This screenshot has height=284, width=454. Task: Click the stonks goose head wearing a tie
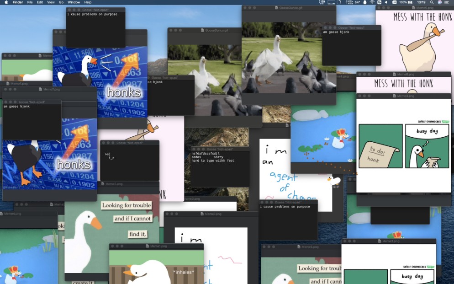(88, 63)
